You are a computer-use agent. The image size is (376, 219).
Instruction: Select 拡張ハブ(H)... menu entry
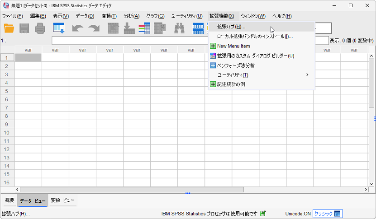[231, 27]
